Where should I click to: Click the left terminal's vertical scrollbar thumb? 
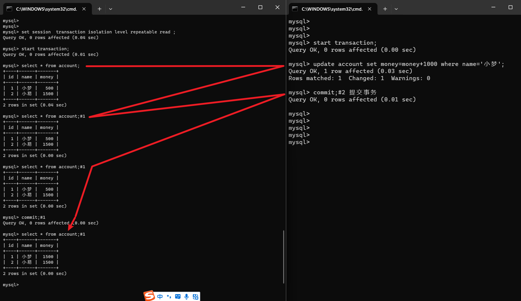click(284, 257)
